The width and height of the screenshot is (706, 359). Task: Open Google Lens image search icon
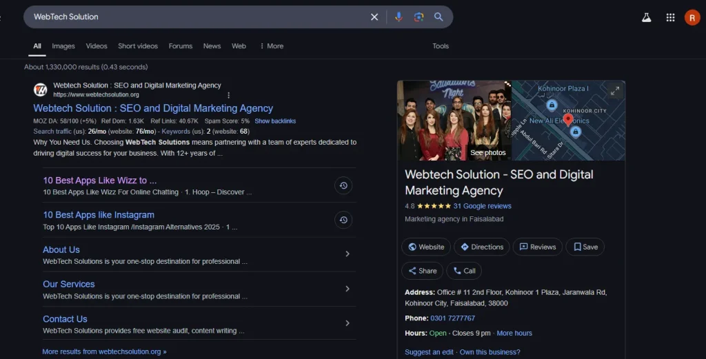coord(418,17)
